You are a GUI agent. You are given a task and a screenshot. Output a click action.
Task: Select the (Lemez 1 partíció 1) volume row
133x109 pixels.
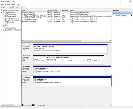(66, 12)
